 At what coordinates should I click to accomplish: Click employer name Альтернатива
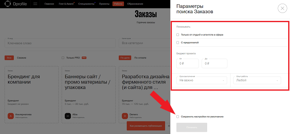pos(23,115)
